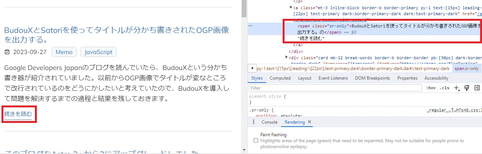Add a new style rule with plus icon
Viewport: 482px width, 154px height.
(x=457, y=88)
